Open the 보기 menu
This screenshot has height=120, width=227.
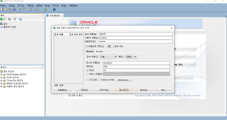(21, 5)
